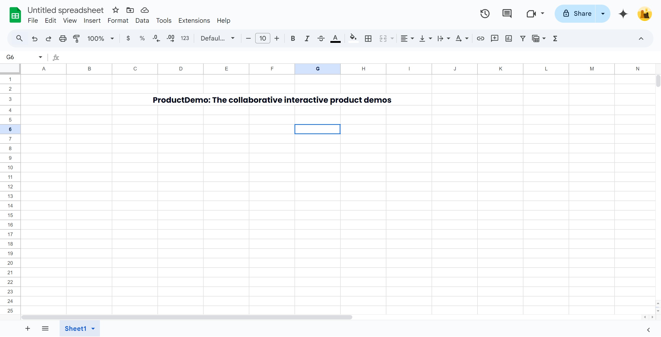Select the Sheet1 tab
The height and width of the screenshot is (337, 661).
click(x=79, y=328)
